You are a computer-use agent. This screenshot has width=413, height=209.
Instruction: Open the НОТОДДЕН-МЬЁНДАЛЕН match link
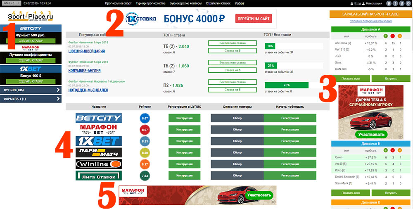(88, 90)
